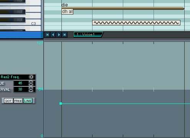Screen dimensions: 190x138
Task: Select DOT drawing mode
Action: pyautogui.click(x=8, y=101)
